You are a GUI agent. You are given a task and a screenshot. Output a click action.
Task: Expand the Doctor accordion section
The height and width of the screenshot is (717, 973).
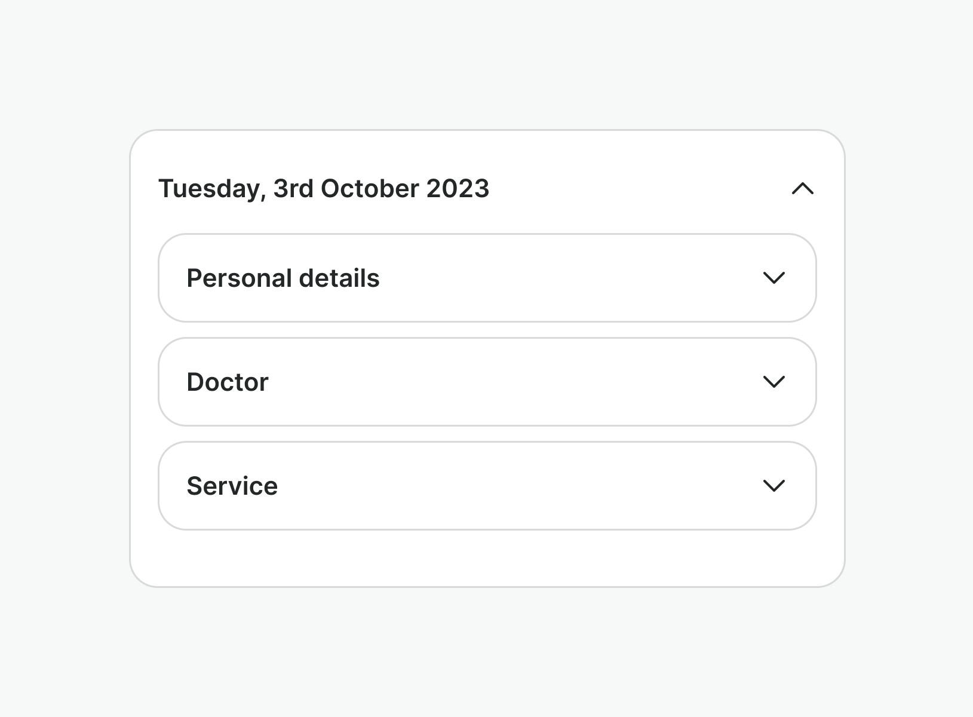pos(487,382)
